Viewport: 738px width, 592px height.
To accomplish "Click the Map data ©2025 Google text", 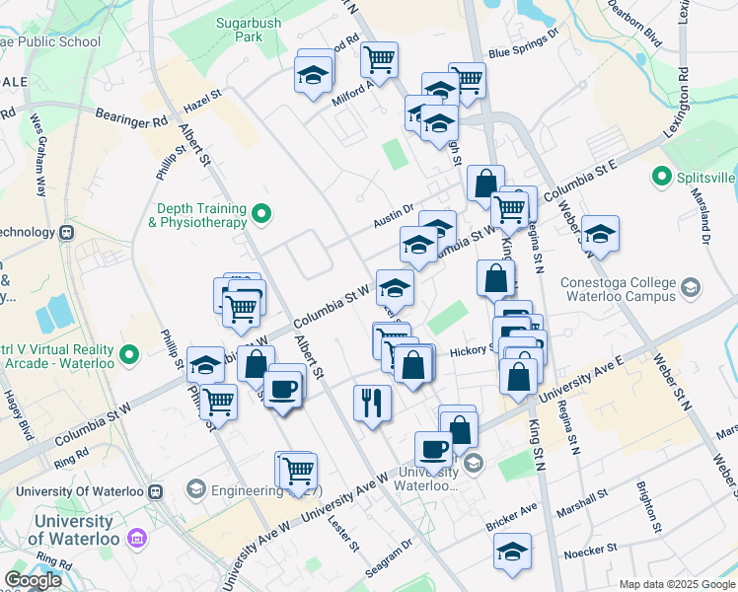I will point(677,585).
